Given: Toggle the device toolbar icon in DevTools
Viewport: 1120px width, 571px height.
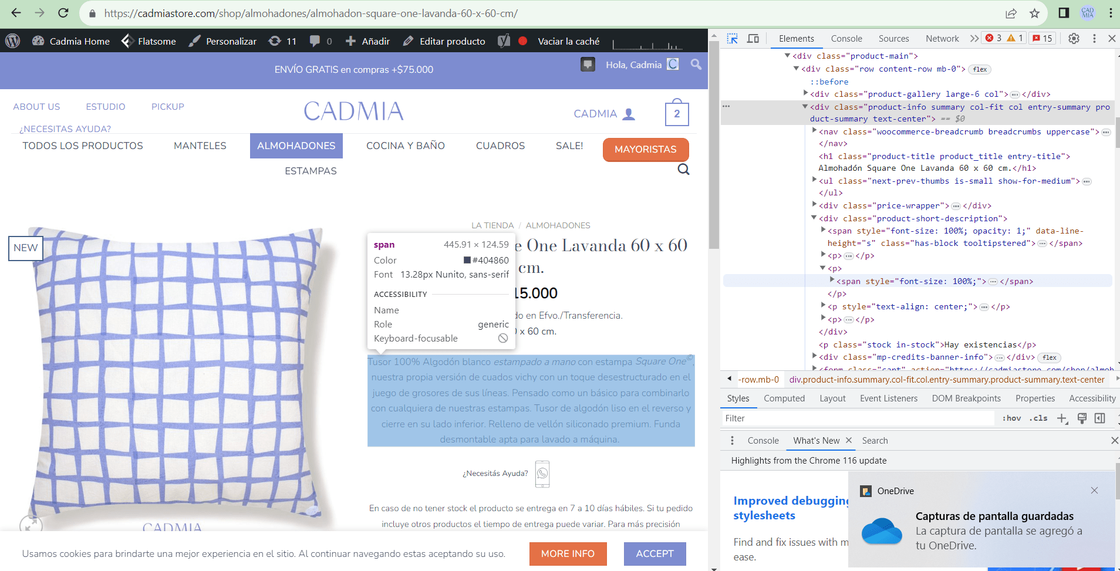Looking at the screenshot, I should tap(753, 38).
